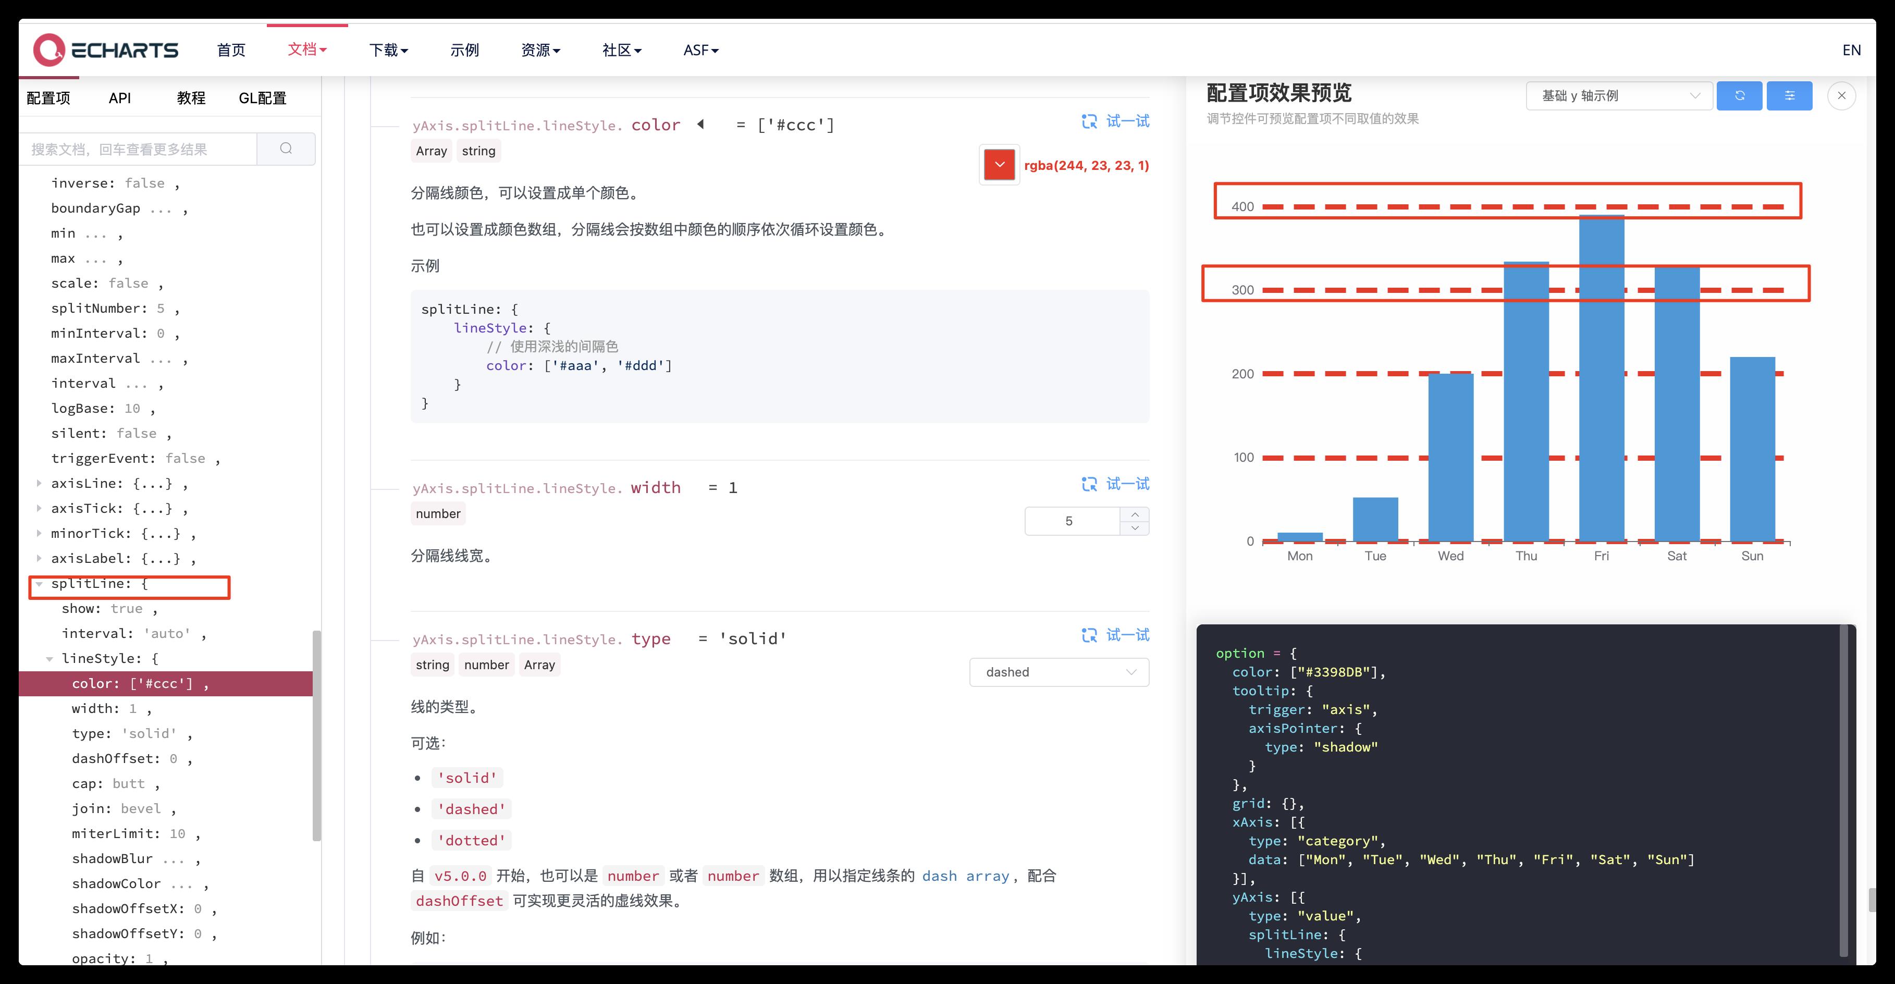Go to 首页 page

point(231,50)
